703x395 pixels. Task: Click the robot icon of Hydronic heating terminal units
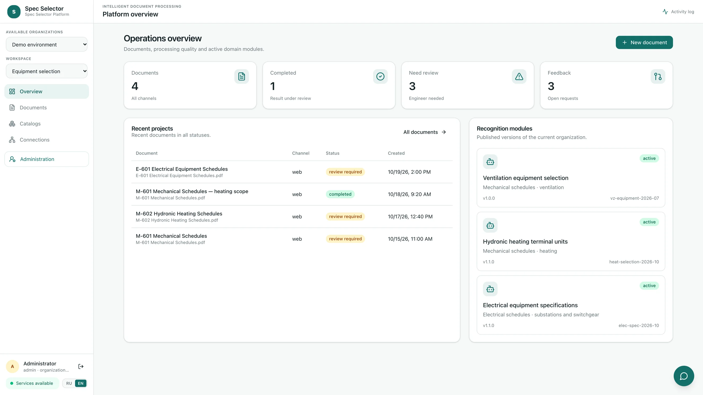tap(490, 225)
